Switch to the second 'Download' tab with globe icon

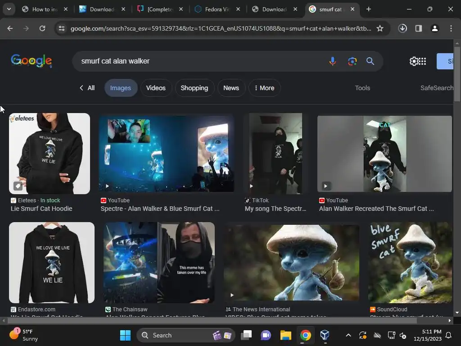(x=274, y=9)
